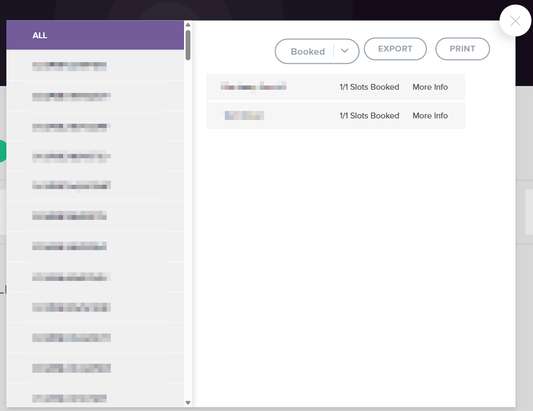
Task: Select the ALL tab in the sidebar
Action: tap(95, 36)
